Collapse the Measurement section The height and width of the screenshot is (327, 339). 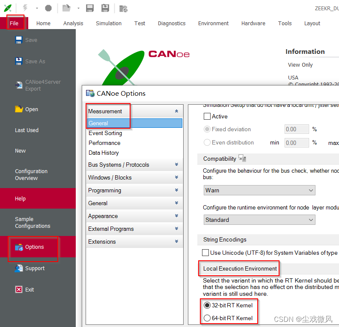tap(176, 111)
